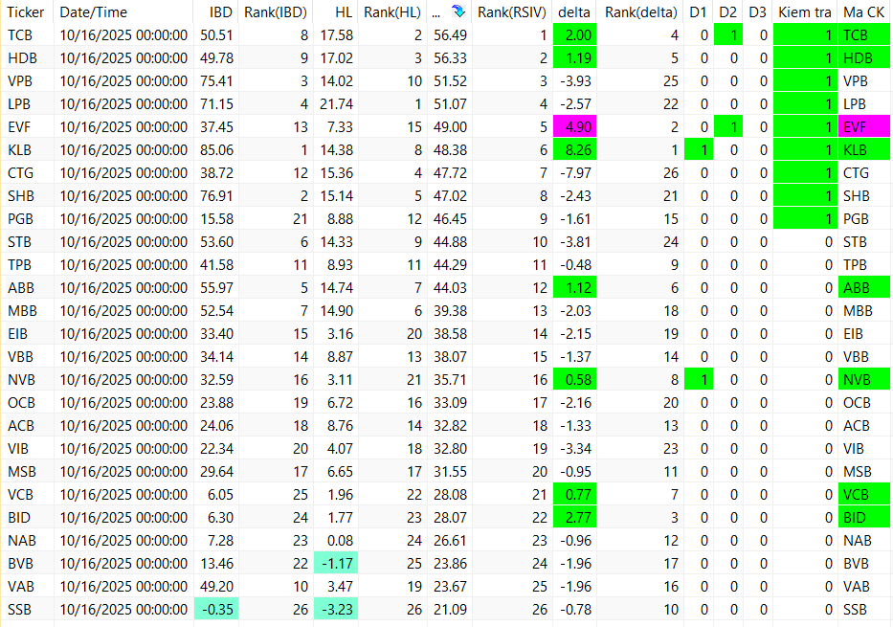Click the 21.09 value in SSB row
Viewport: 893px width, 627px height.
coord(450,610)
